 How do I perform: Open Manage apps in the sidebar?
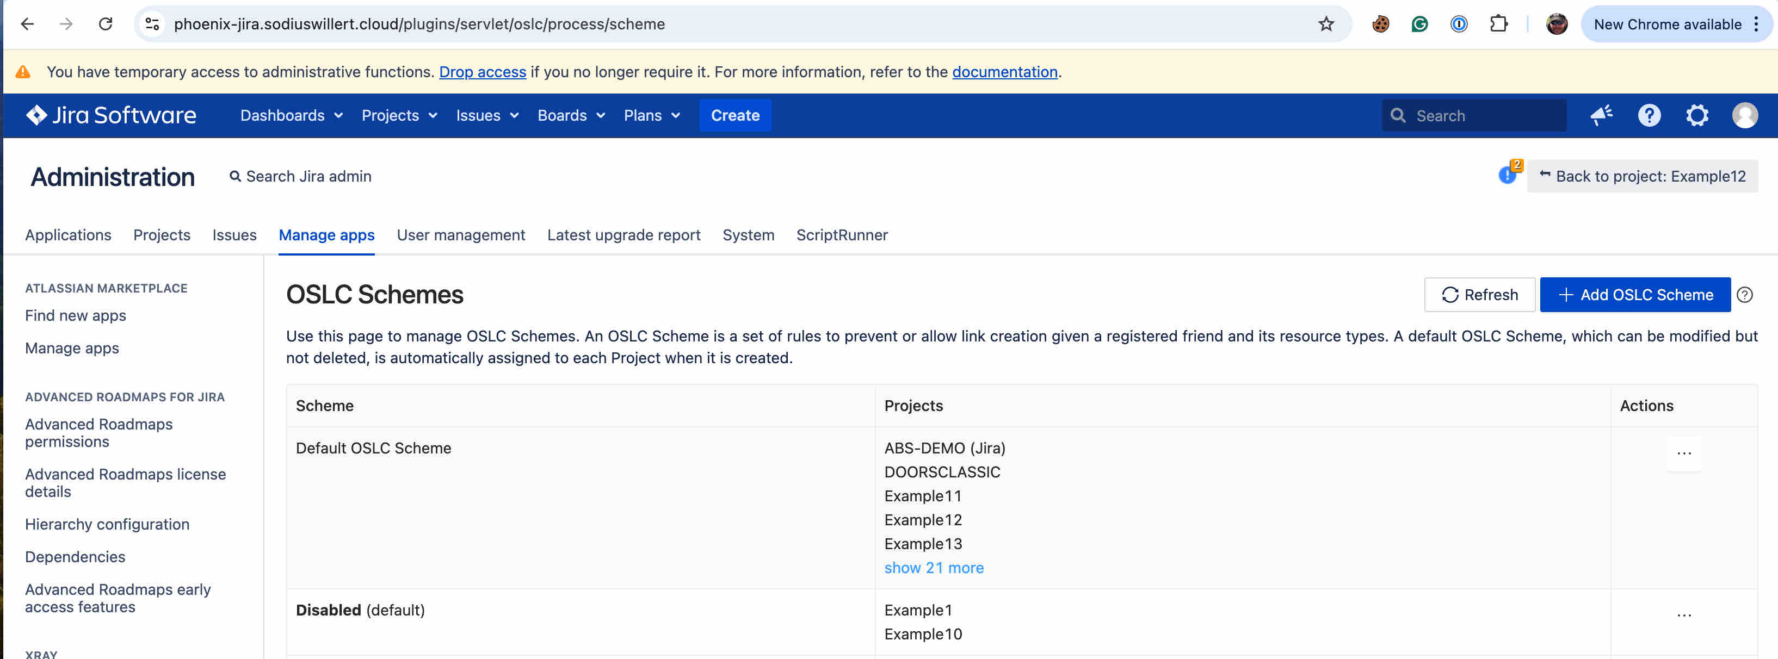coord(72,348)
